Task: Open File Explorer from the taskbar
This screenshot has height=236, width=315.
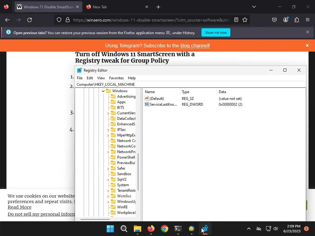Action: click(x=138, y=229)
